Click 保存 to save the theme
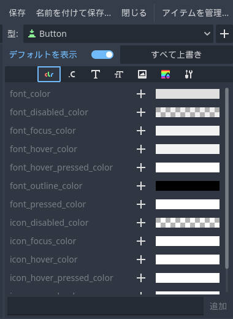Viewport: 233px width, 319px height. point(17,13)
